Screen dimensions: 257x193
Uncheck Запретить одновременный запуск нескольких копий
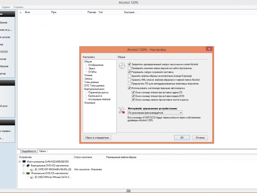(x=129, y=64)
